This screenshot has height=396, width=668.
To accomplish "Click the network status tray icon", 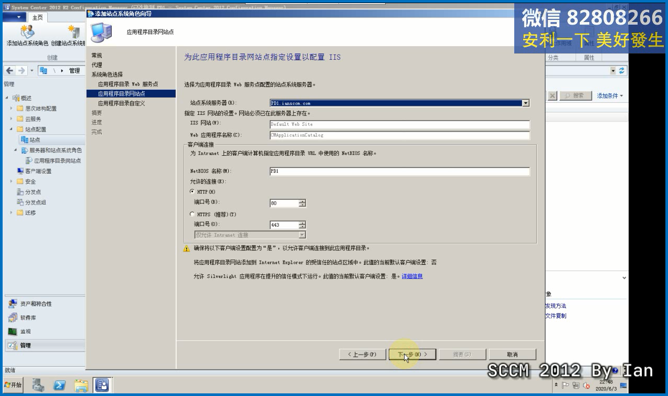I will tap(576, 386).
